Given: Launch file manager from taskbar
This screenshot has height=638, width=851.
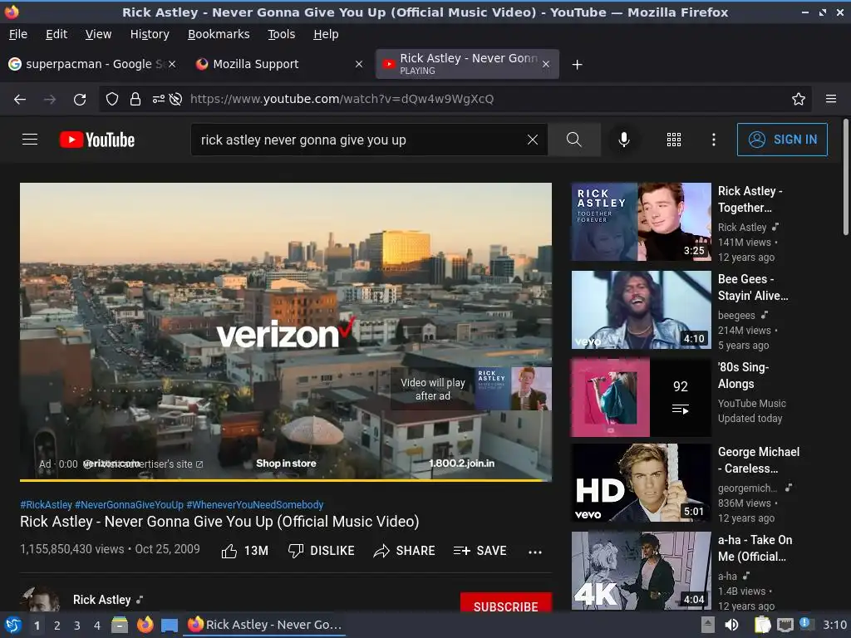Looking at the screenshot, I should click(120, 625).
